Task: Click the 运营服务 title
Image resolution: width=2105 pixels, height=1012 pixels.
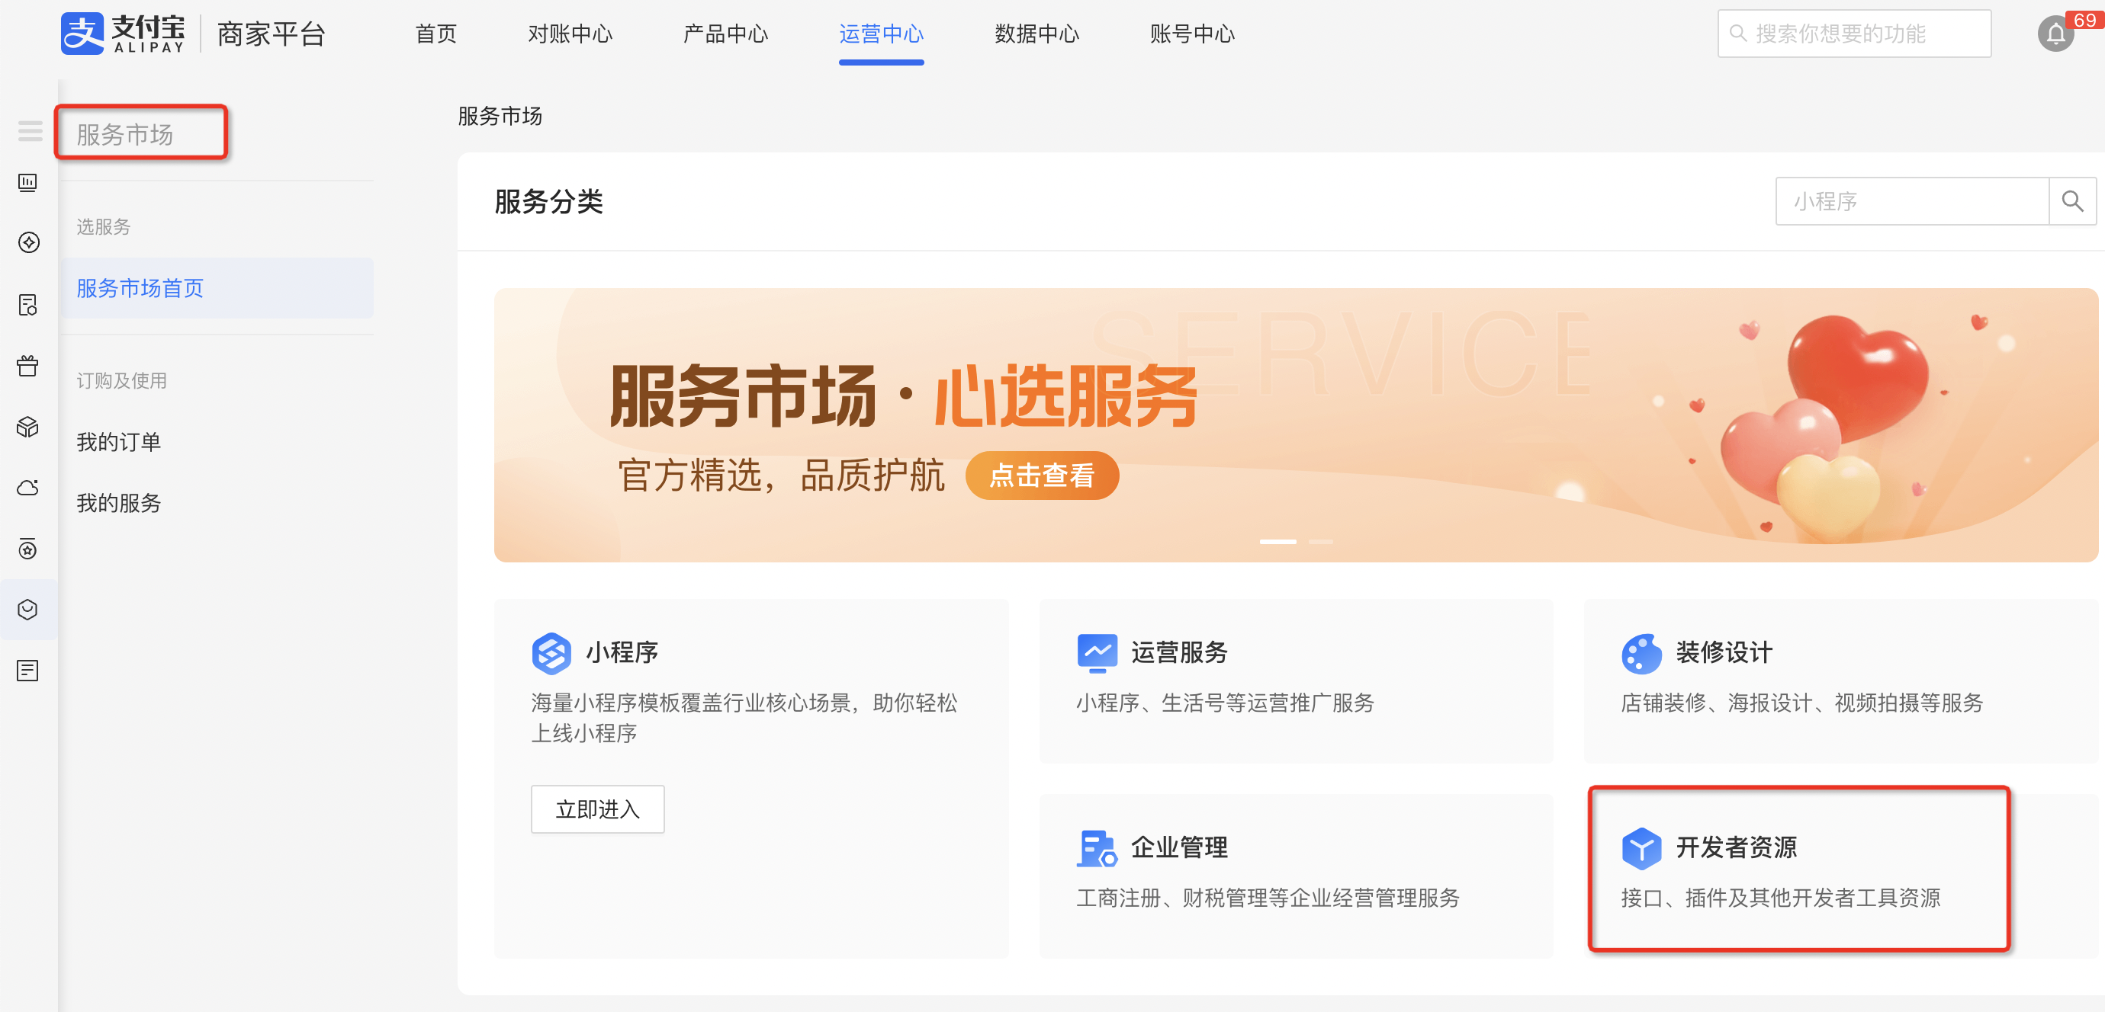Action: [x=1179, y=652]
